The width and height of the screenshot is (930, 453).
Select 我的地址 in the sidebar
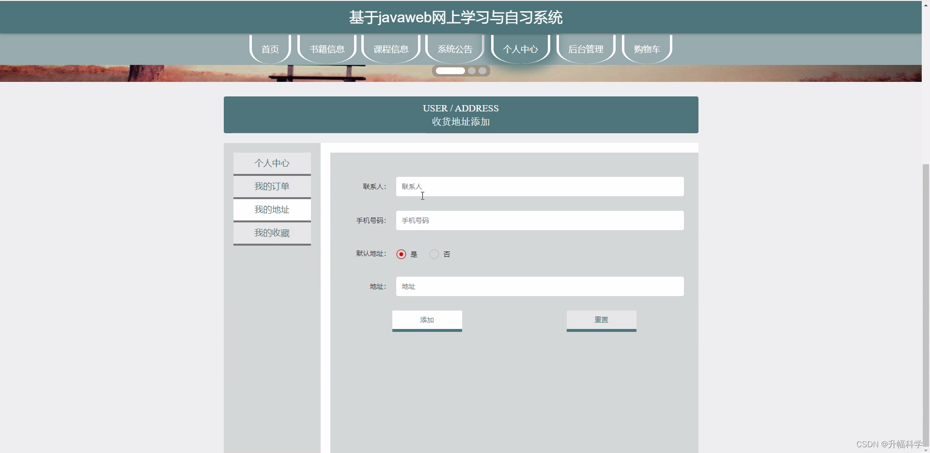272,210
